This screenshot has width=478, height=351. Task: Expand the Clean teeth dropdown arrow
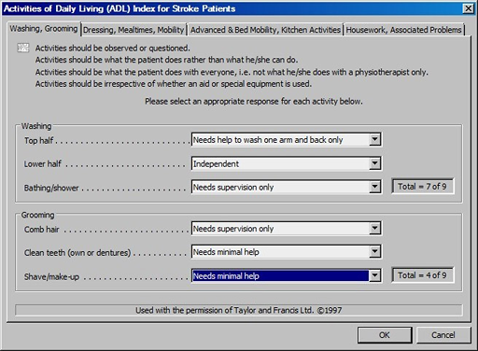(375, 251)
